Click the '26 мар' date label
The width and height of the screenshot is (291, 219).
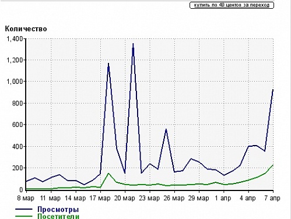[174, 198]
